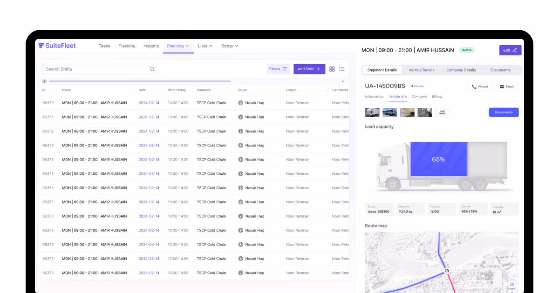Expand the Setup dropdown menu
The width and height of the screenshot is (559, 293).
[x=230, y=46]
